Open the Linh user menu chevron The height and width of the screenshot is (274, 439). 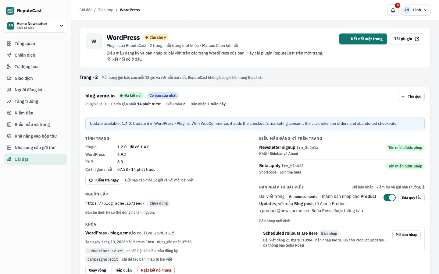pos(425,10)
